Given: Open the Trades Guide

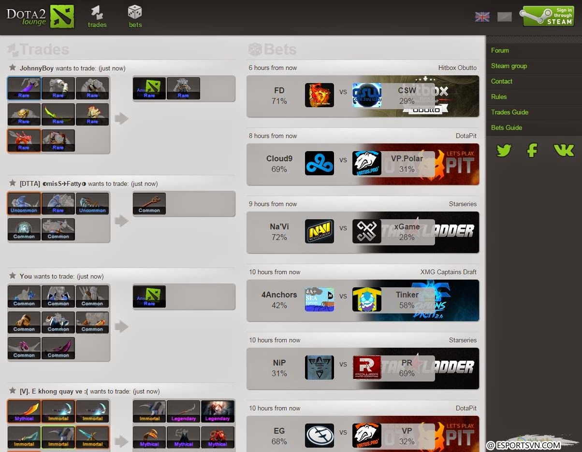Looking at the screenshot, I should click(x=509, y=112).
